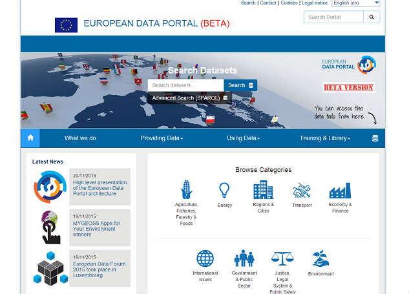The height and width of the screenshot is (294, 409).
Task: Click the 20/11/2015 news date
Action: click(84, 176)
